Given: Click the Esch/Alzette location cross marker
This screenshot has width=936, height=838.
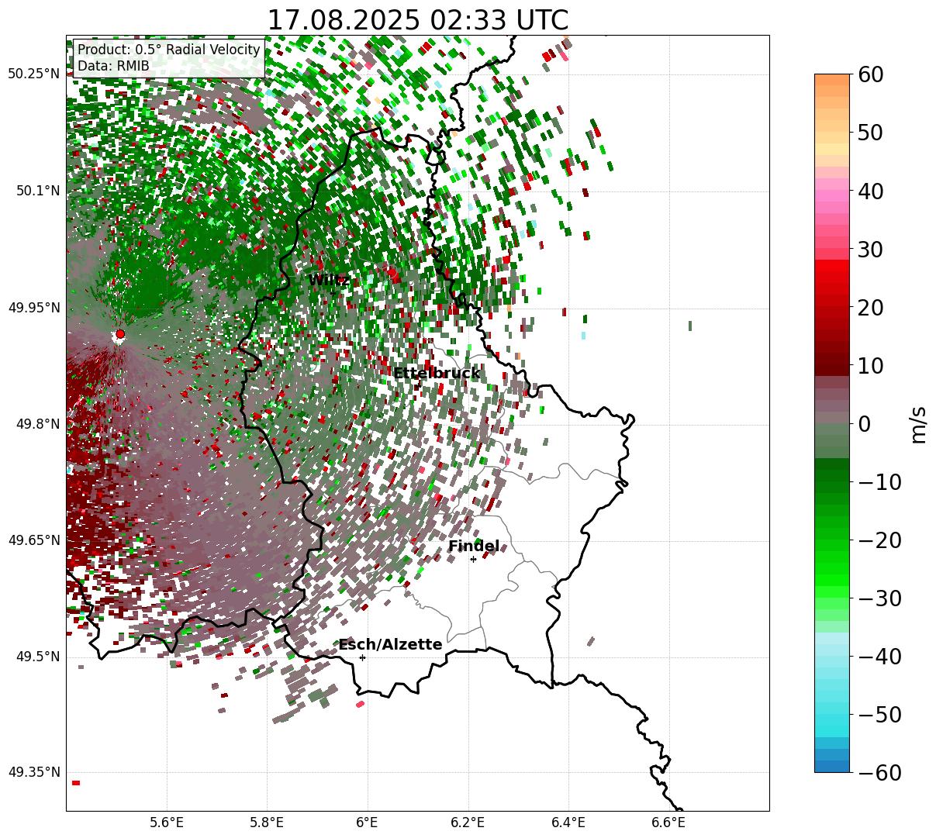Looking at the screenshot, I should 362,657.
